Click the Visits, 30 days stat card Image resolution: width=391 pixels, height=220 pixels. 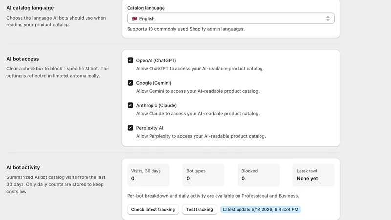148,175
